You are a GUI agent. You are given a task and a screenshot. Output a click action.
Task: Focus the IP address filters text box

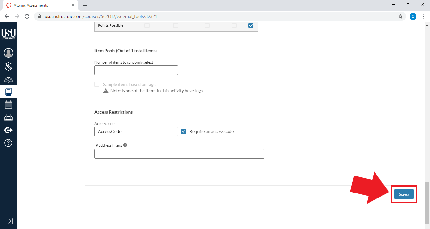pyautogui.click(x=179, y=154)
